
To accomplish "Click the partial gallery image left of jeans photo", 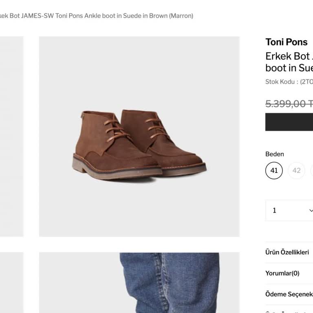I will tap(11, 282).
